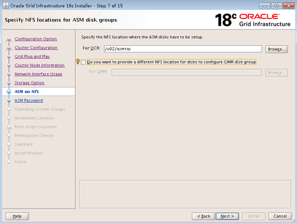Viewport: 297px width, 223px height.
Task: Open Configuration Option step link
Action: [36, 39]
